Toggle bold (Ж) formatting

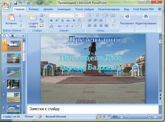point(51,21)
